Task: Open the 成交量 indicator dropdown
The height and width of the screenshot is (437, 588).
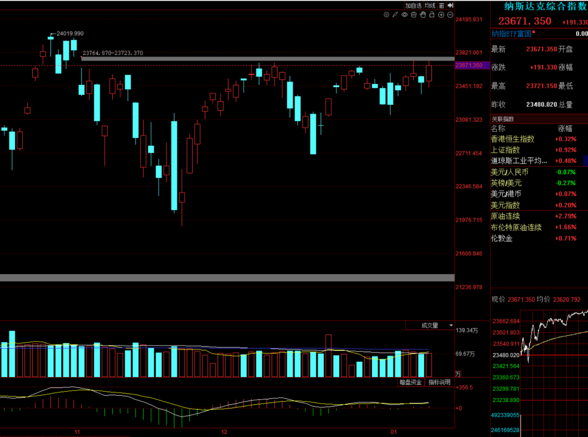Action: (x=430, y=325)
